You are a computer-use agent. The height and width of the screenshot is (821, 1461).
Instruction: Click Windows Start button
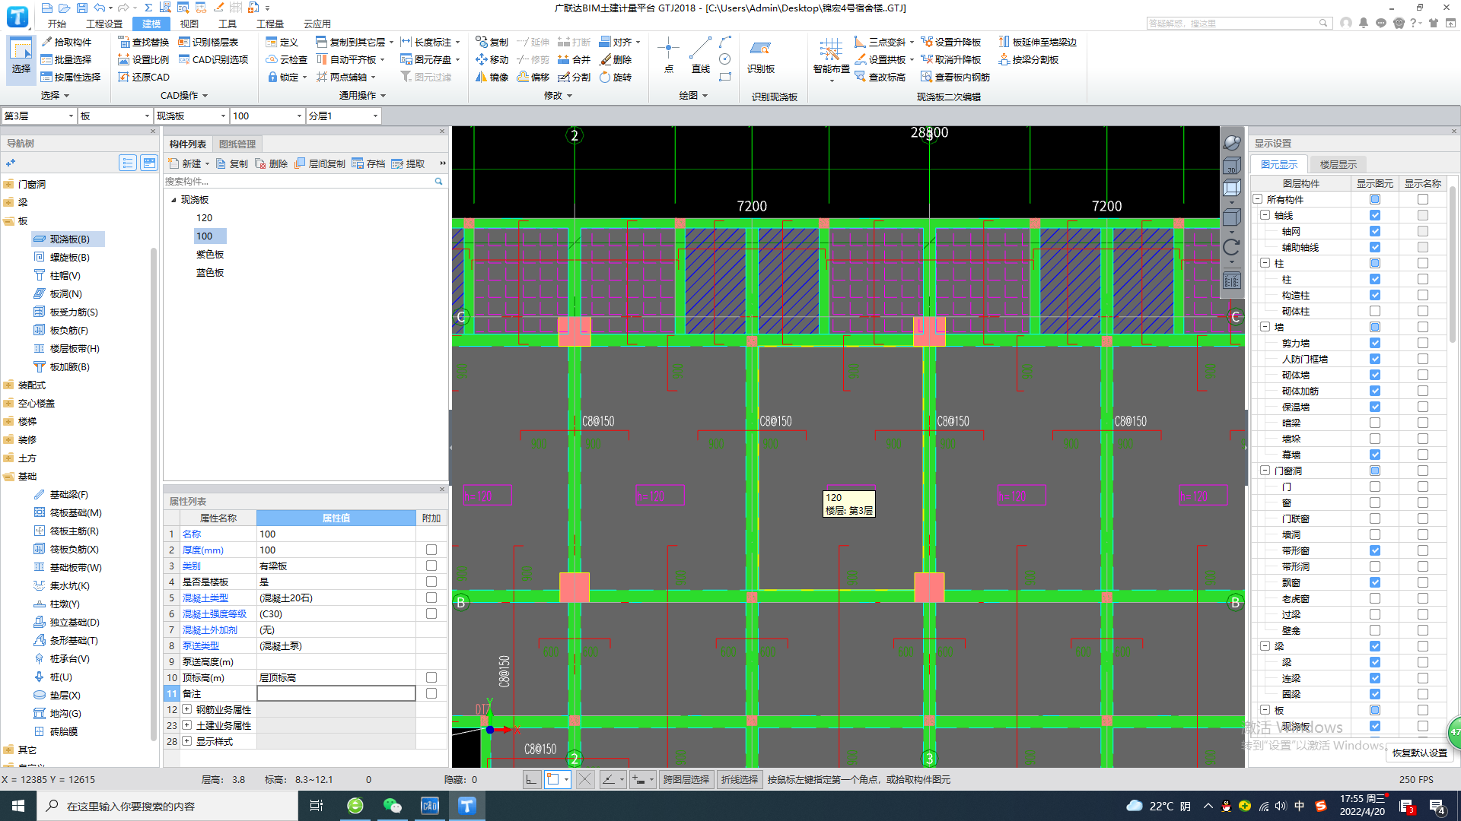(18, 806)
